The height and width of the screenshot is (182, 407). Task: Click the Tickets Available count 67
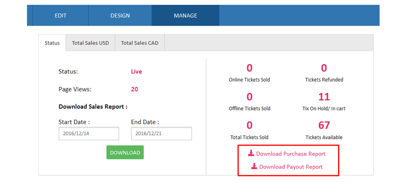(x=324, y=125)
